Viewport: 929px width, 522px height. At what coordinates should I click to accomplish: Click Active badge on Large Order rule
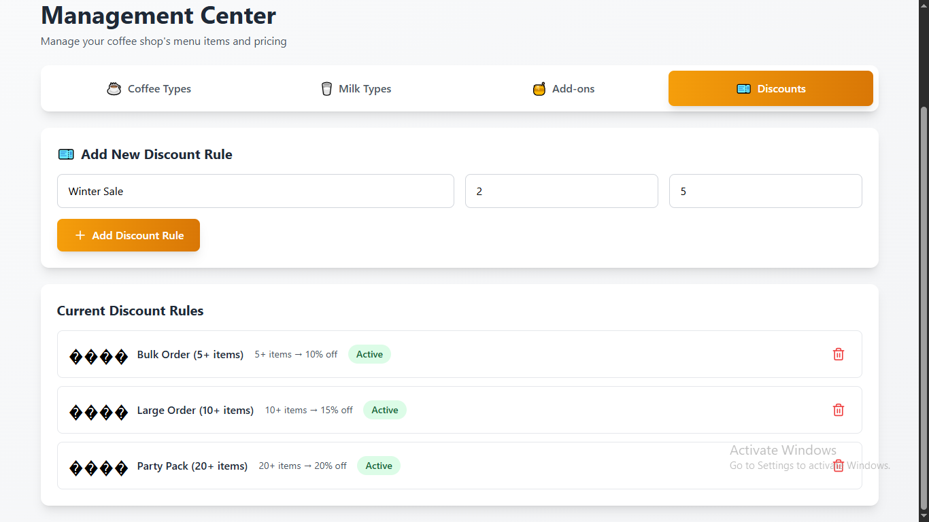tap(384, 410)
